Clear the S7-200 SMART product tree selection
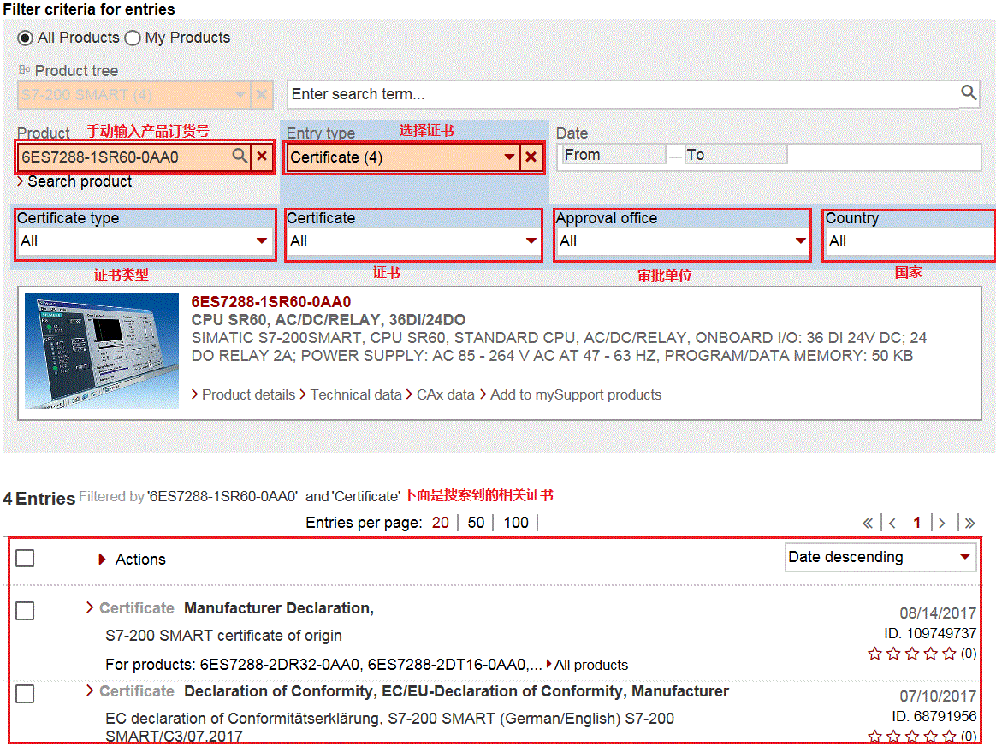 coord(262,95)
